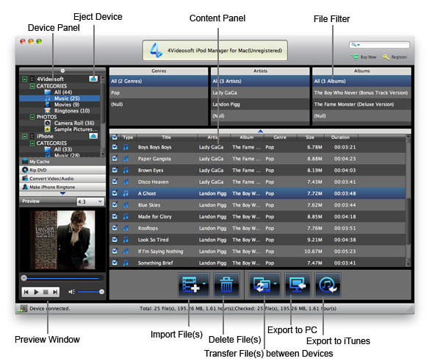Open the Transfer Files dropdown arrow
Viewport: 429px width, 364px height.
click(x=275, y=283)
